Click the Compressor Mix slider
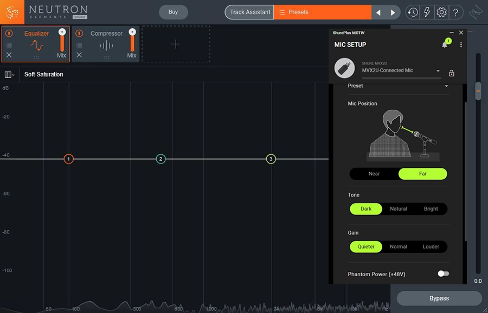The image size is (488, 313). (x=132, y=40)
